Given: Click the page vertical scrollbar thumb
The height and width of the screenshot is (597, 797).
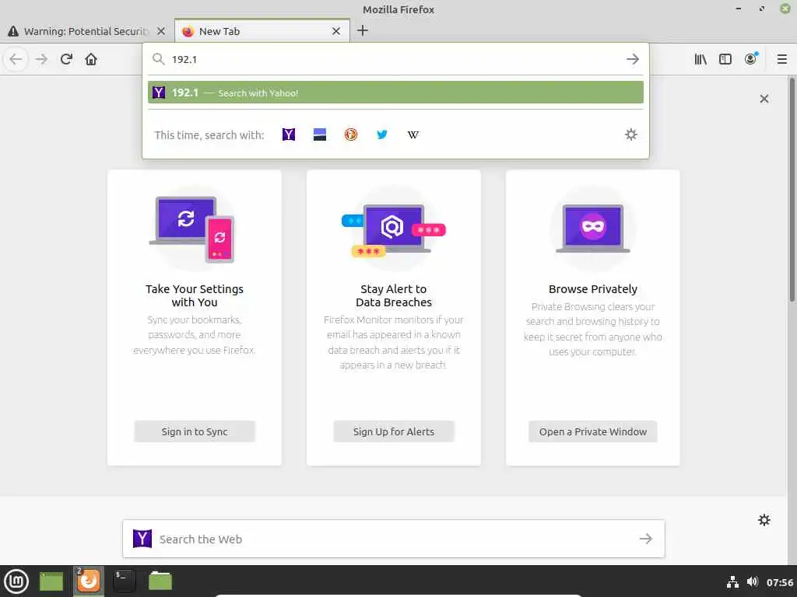Looking at the screenshot, I should point(792,190).
